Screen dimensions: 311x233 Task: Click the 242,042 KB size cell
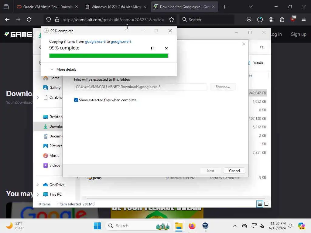[x=258, y=93]
